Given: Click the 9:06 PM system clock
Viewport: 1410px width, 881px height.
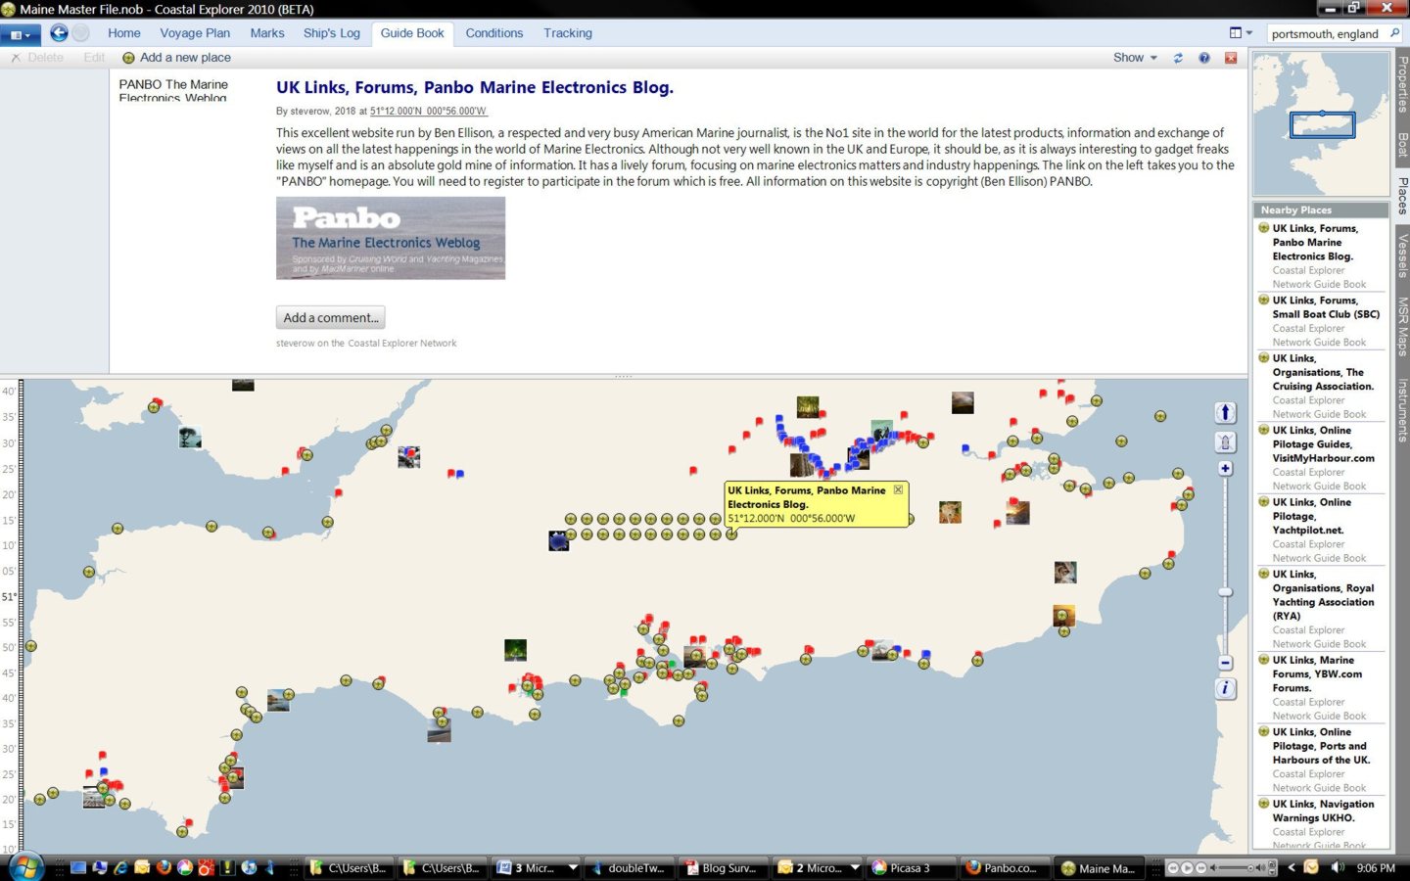Looking at the screenshot, I should (1376, 868).
